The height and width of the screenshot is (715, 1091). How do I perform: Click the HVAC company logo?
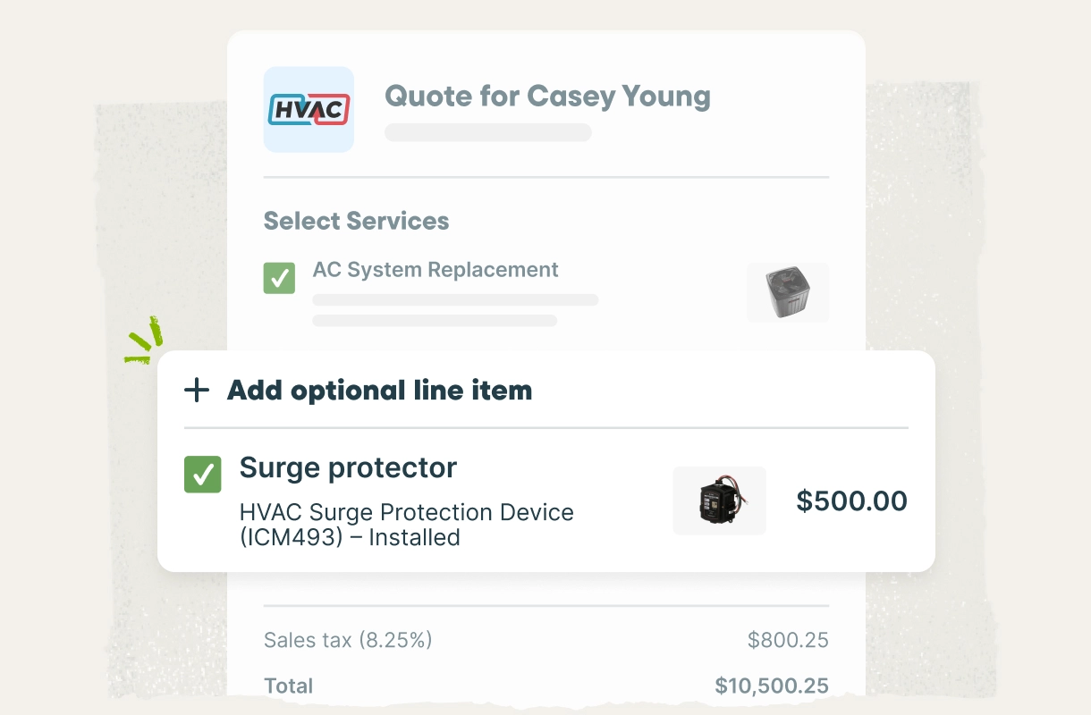click(309, 109)
